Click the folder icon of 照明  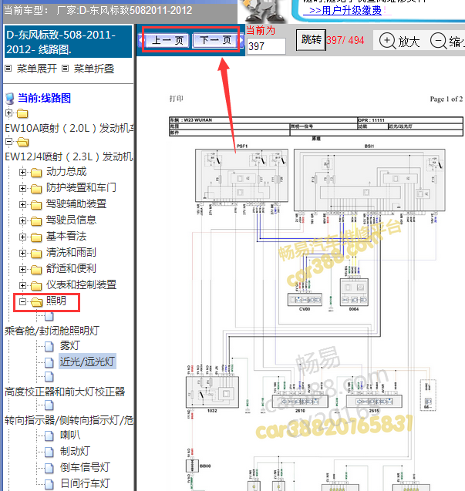point(37,302)
